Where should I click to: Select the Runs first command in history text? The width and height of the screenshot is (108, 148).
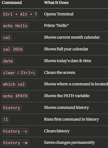(71, 119)
